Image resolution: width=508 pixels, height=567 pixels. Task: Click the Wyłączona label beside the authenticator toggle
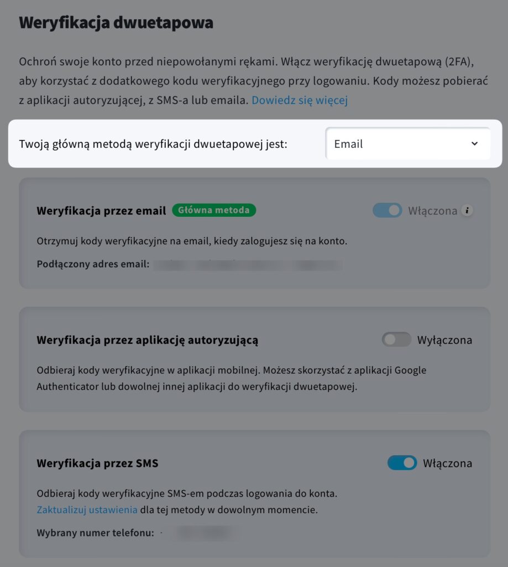444,340
